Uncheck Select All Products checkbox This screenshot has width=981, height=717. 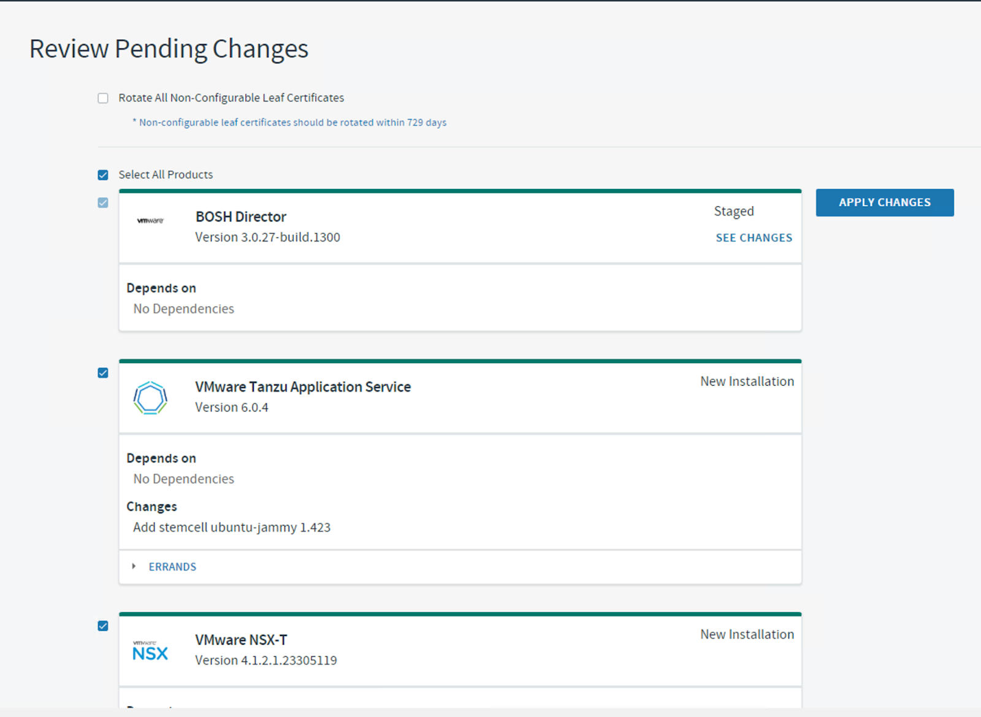pos(103,175)
